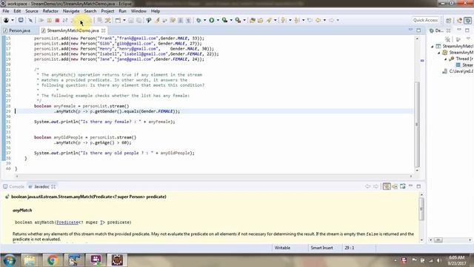The height and width of the screenshot is (267, 474).
Task: Maximize the editor area
Action: 418,30
